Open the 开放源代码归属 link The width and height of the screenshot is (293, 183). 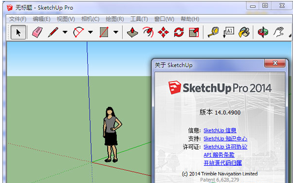pyautogui.click(x=223, y=163)
